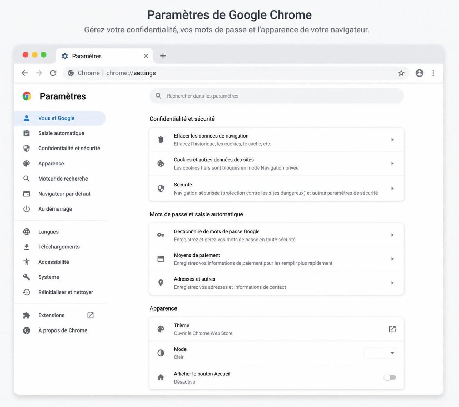The image size is (459, 407).
Task: Open the Apparence sidebar item
Action: pyautogui.click(x=60, y=164)
